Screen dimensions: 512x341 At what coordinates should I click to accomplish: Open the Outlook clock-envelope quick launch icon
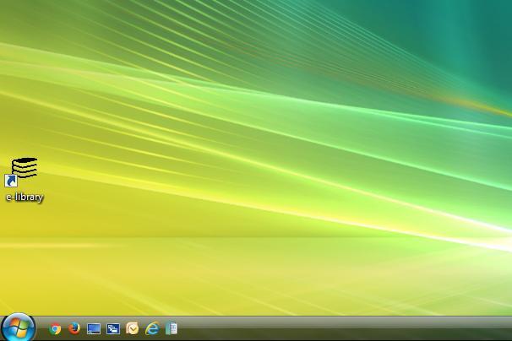(x=133, y=328)
